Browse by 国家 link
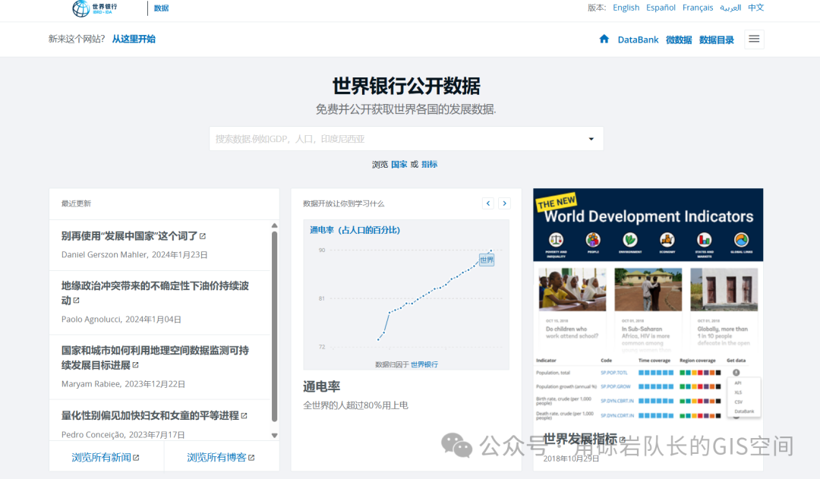The image size is (820, 479). pos(399,164)
